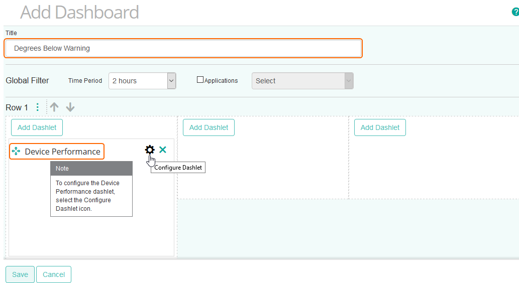
Task: Click Add Dashlet in the middle column
Action: [209, 127]
